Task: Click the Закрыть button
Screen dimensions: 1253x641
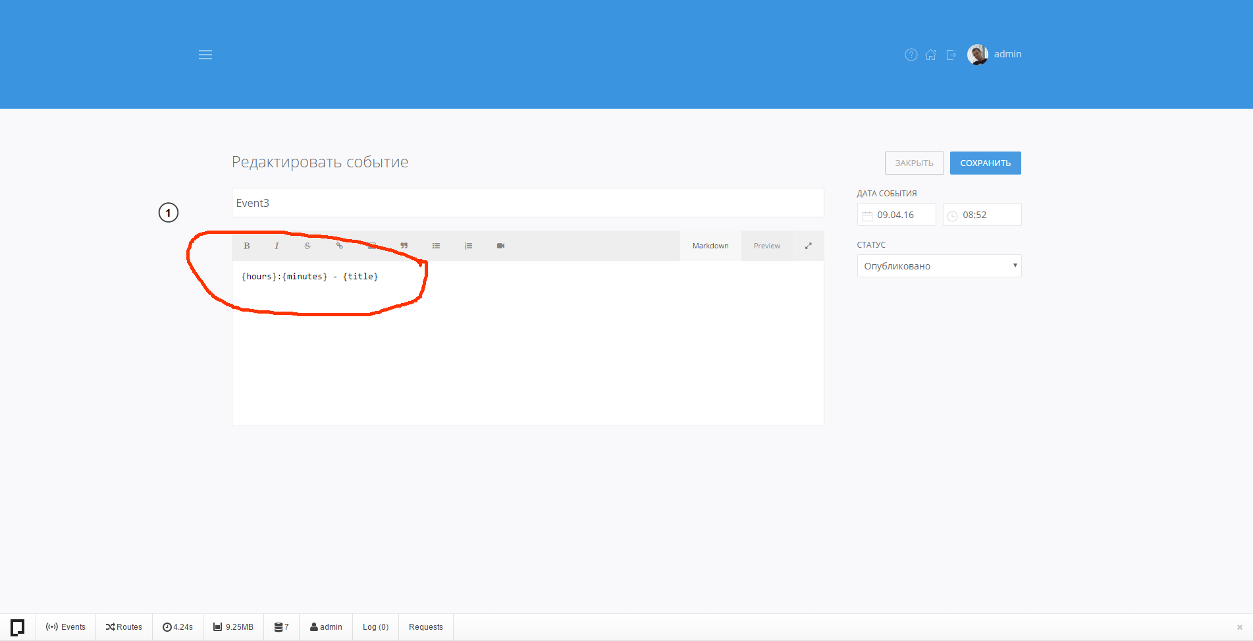Action: point(914,163)
